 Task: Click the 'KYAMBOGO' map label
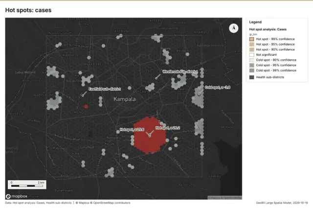point(203,32)
